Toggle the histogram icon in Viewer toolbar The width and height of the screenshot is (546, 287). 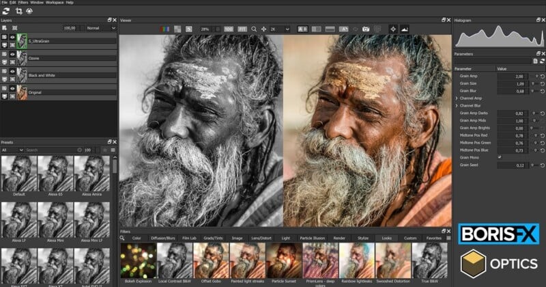pyautogui.click(x=404, y=29)
